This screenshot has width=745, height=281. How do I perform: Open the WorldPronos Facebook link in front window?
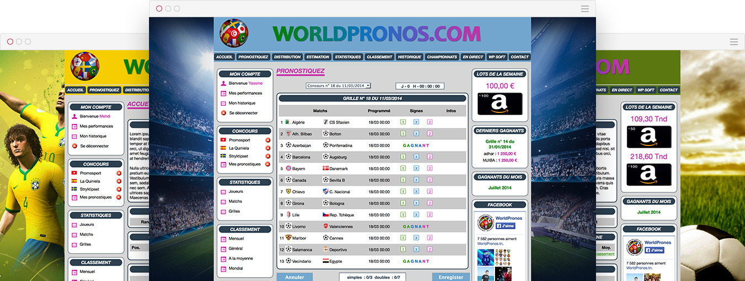(x=508, y=218)
